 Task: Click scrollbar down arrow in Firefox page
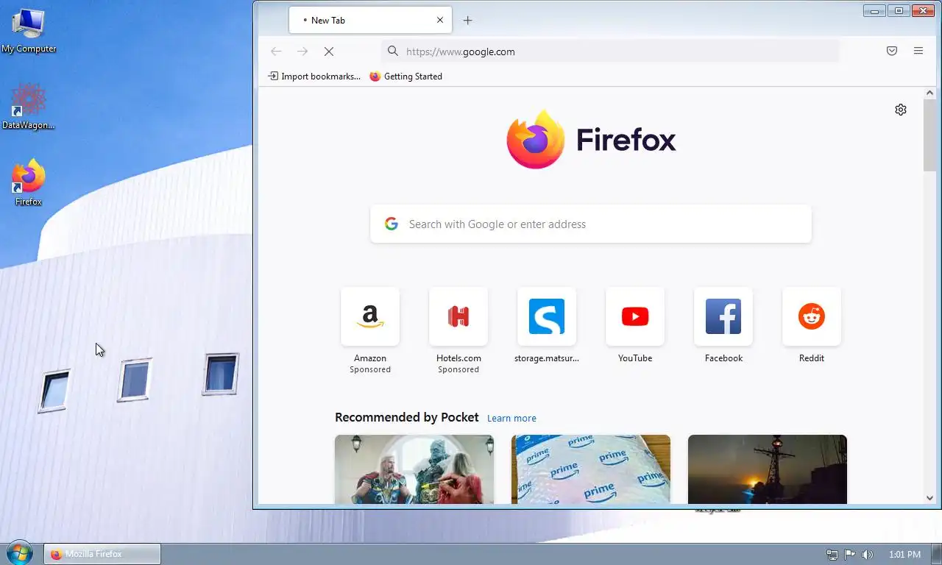click(x=929, y=498)
